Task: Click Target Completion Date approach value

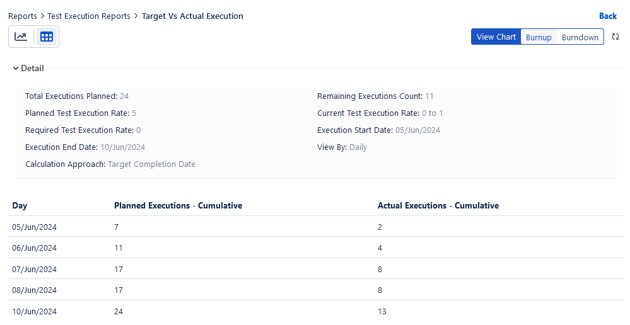Action: pos(151,164)
